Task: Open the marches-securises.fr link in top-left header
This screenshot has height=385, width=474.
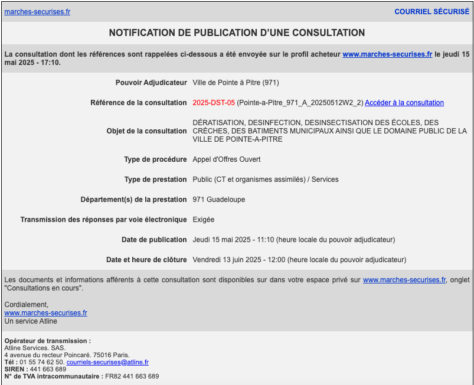Action: [37, 12]
